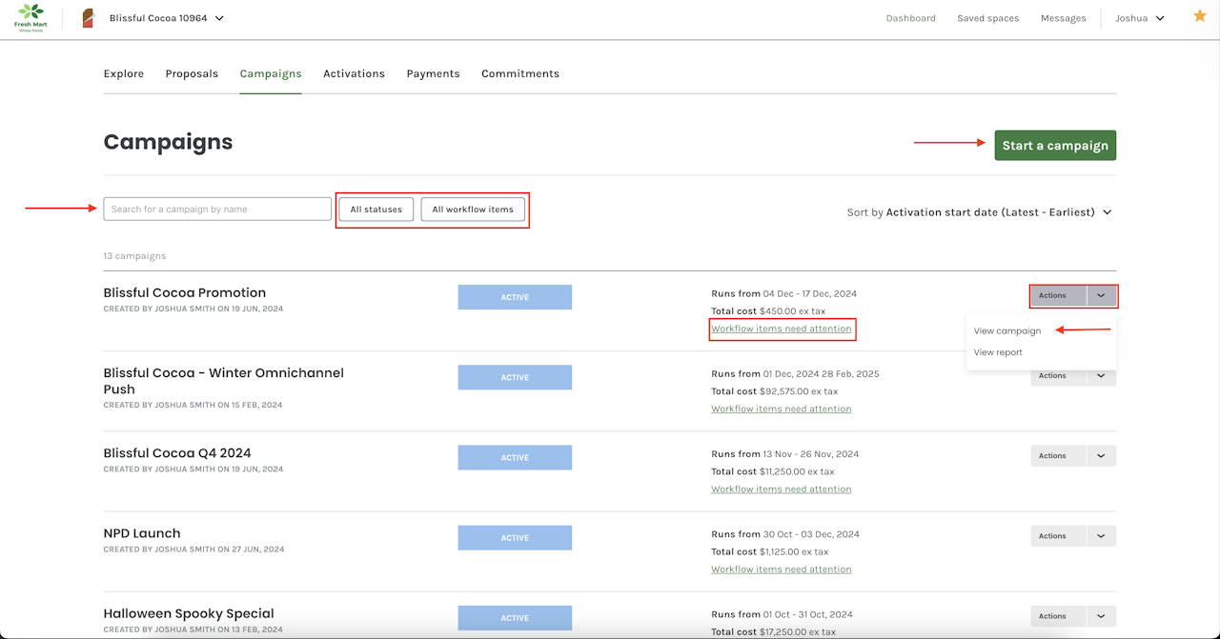Click the Blissful Cocoa brand icon
Screen dimensions: 1220x639
[89, 18]
